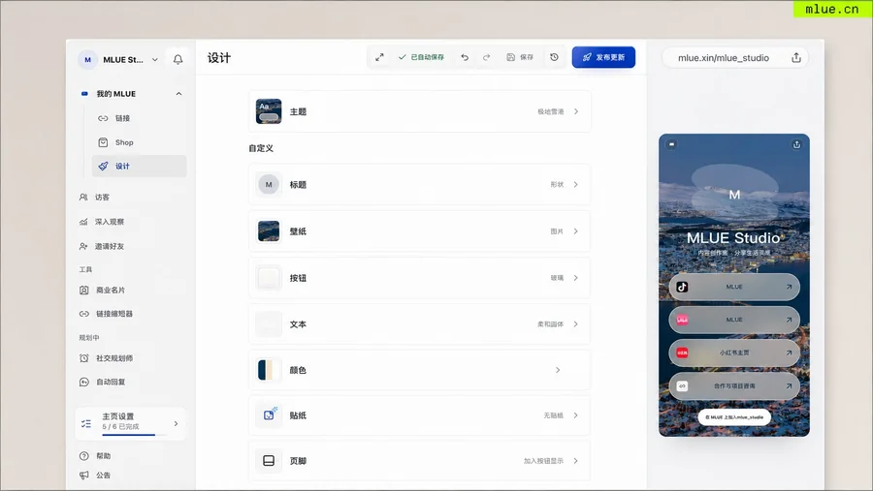Click the 壁纸 wallpaper thumbnail
The height and width of the screenshot is (491, 873).
point(269,231)
